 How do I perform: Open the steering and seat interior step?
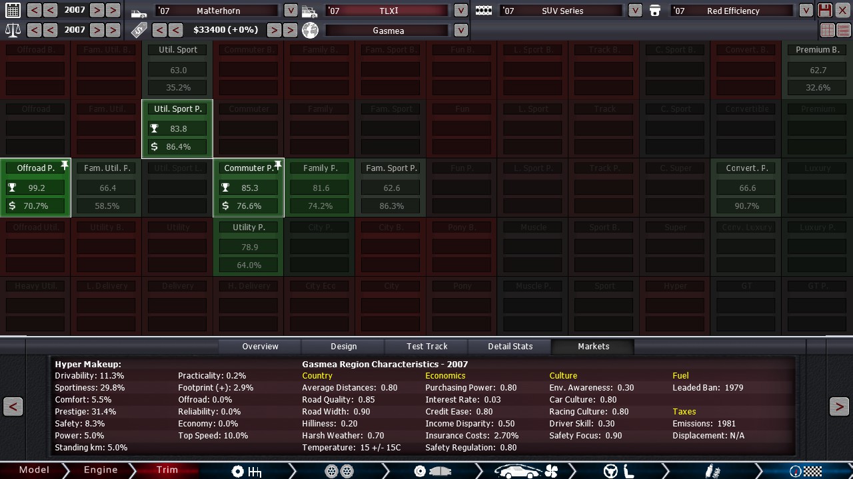(618, 471)
